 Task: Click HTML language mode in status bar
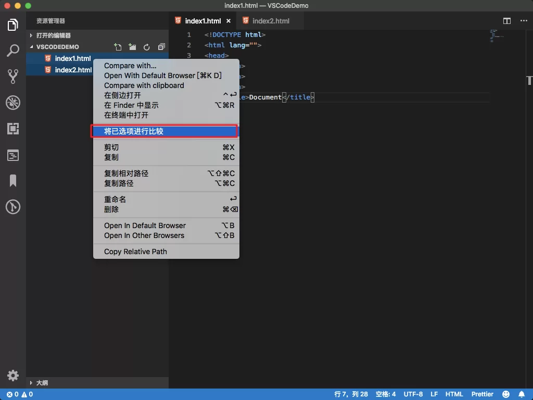point(454,394)
